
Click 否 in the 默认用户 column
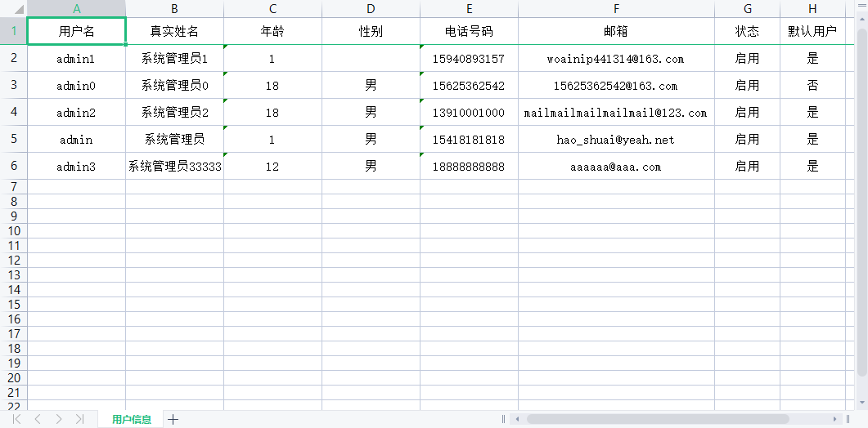[x=812, y=86]
